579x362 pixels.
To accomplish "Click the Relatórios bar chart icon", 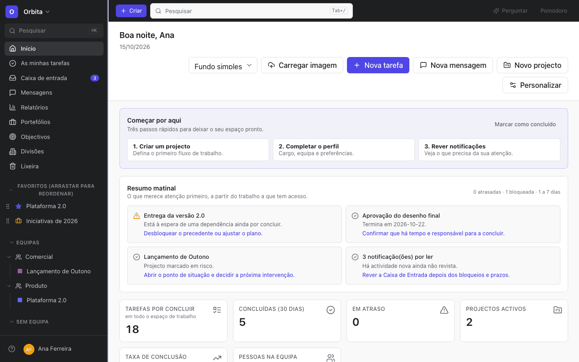I will (x=13, y=107).
